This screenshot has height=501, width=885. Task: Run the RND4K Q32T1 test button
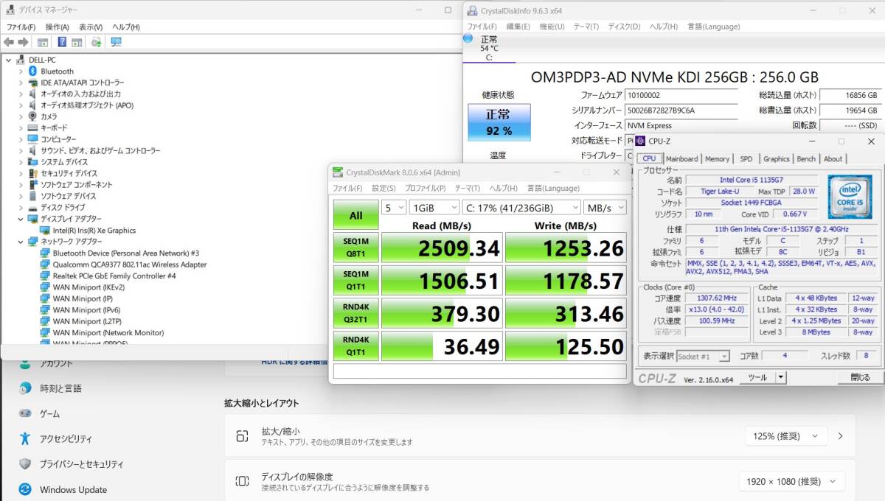(355, 313)
